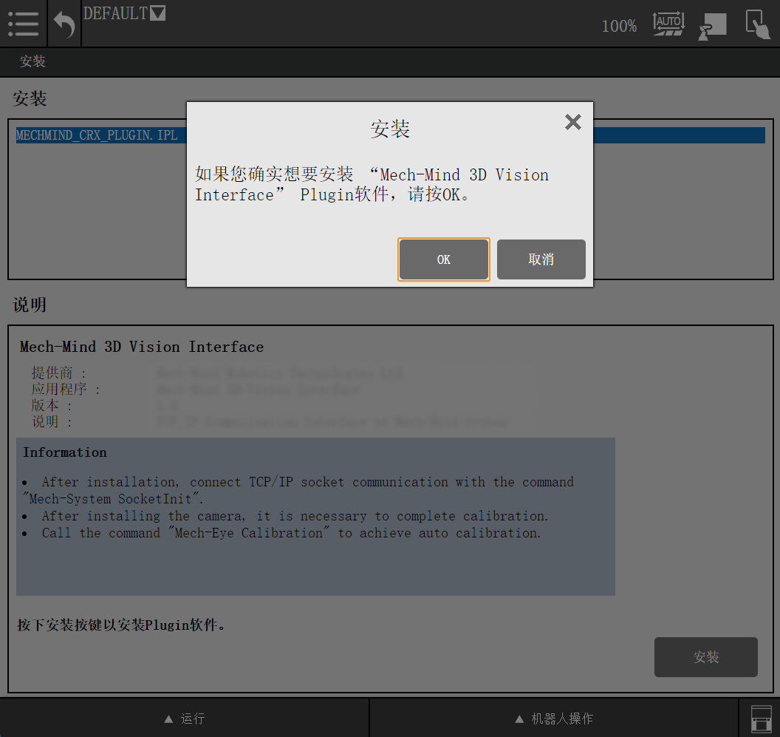Click the bottom-right layout icon
Screen dimensions: 780x737
761,719
